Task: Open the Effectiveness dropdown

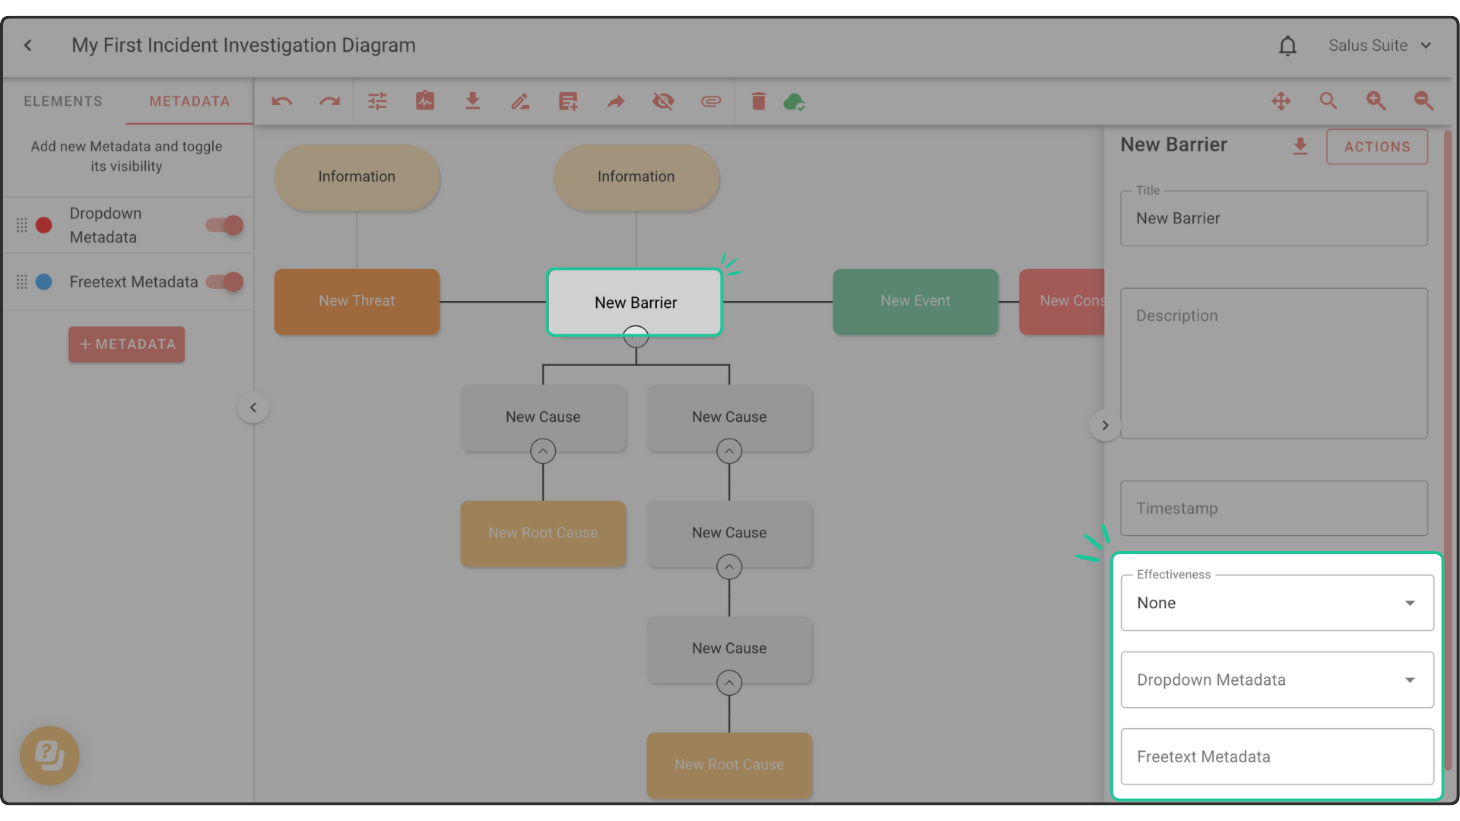Action: point(1277,603)
